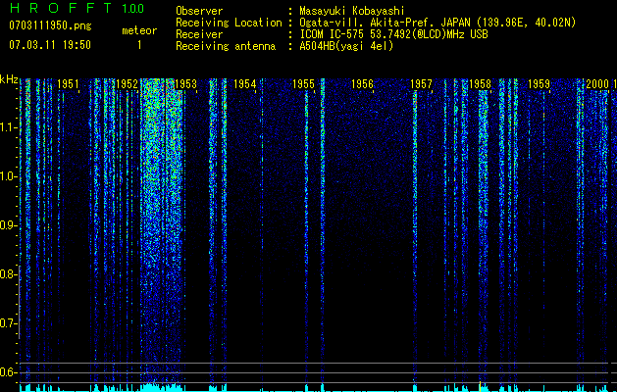Click the ICOM IC-575 receiver text

[393, 34]
